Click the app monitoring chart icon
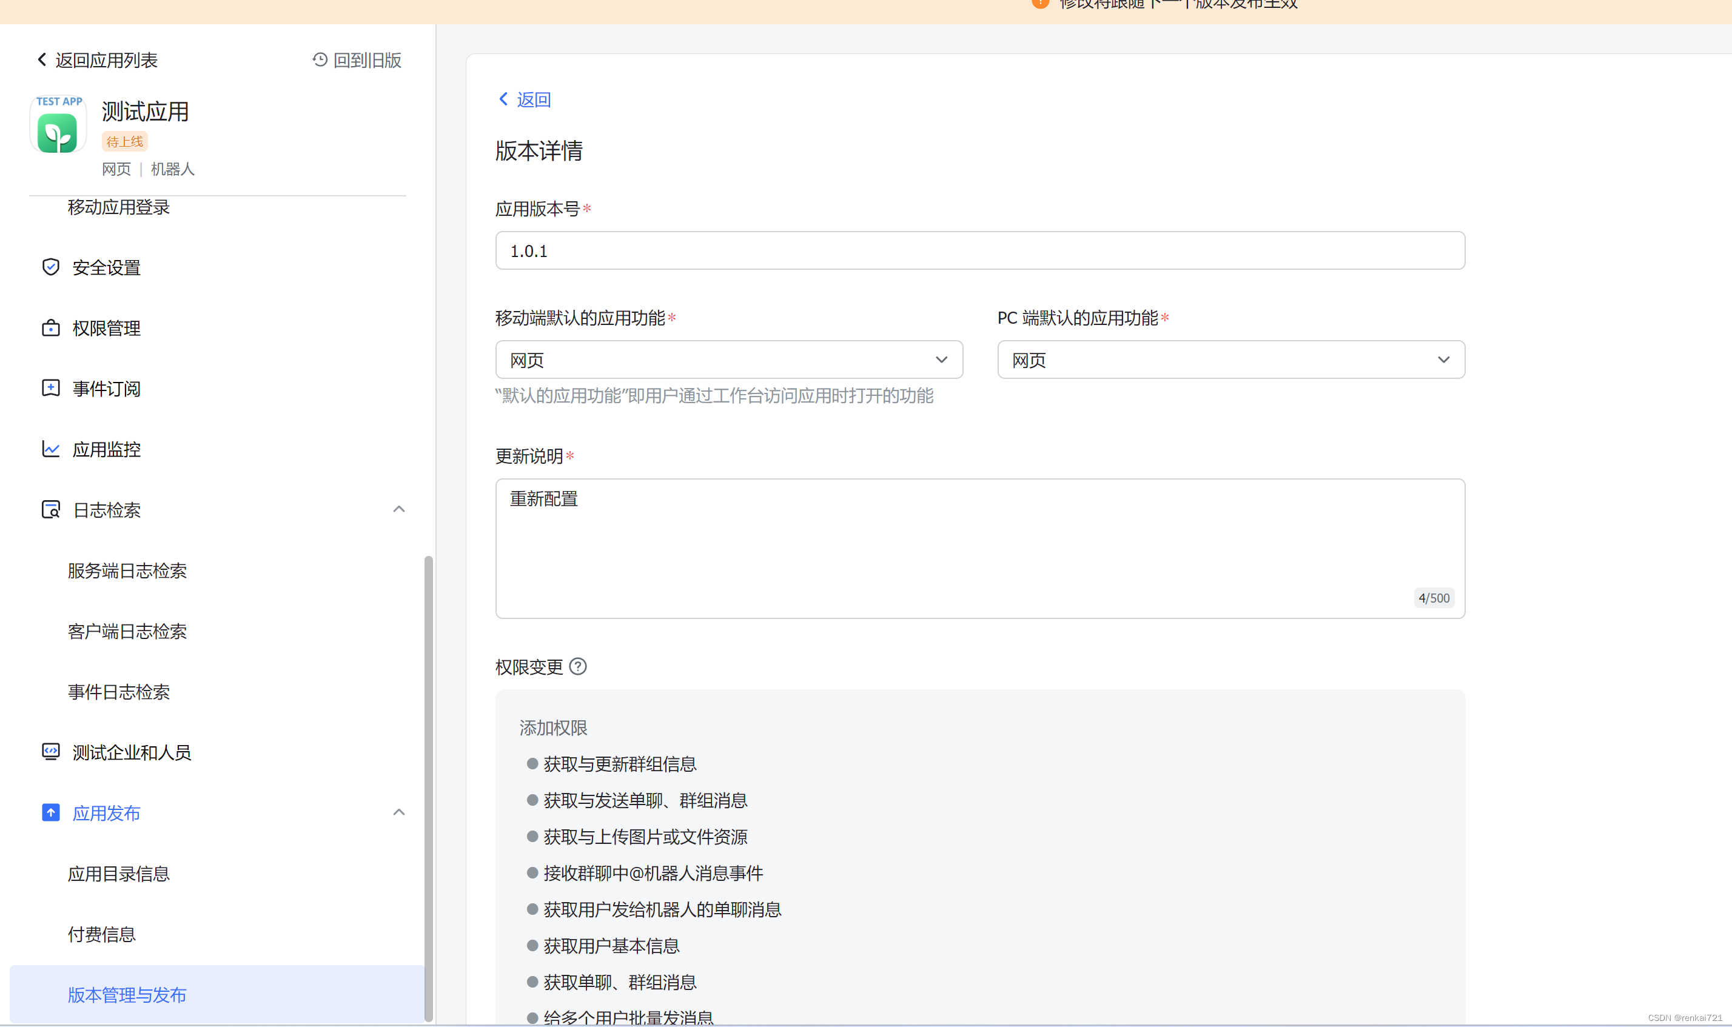The height and width of the screenshot is (1027, 1732). 50,449
